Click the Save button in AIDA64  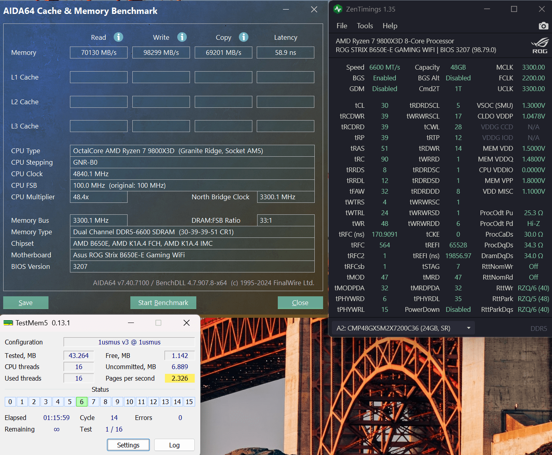click(x=26, y=303)
